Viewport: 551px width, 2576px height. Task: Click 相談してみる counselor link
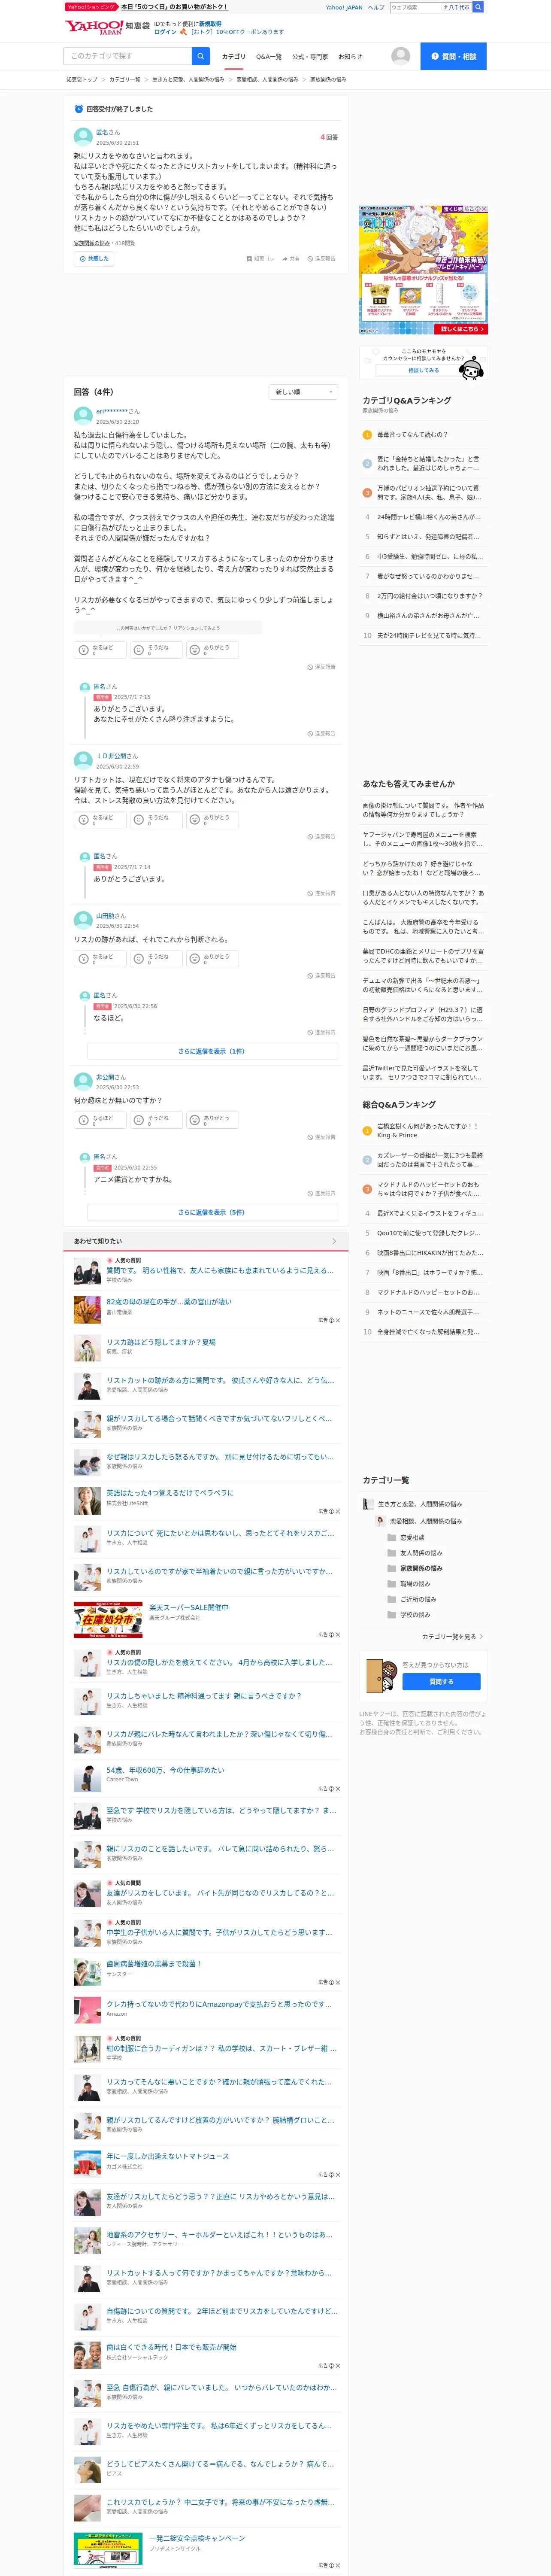(423, 371)
